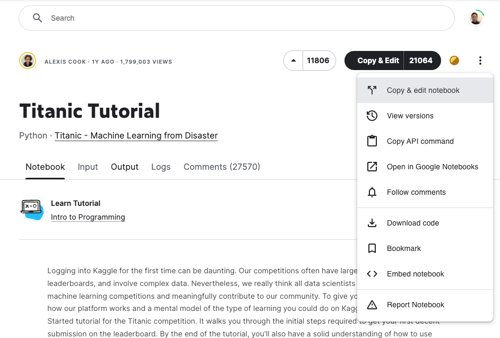Select Copy API command in menu

tap(425, 141)
